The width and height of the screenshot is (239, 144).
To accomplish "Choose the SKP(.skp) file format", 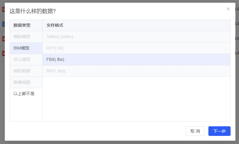I will click(56, 71).
